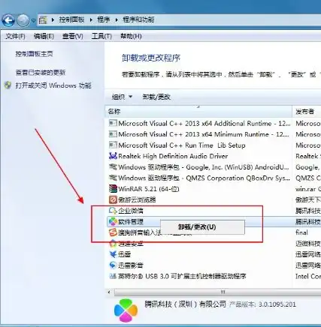
Task: Expand the arrow before 程序 breadcrumb
Action: pyautogui.click(x=91, y=19)
